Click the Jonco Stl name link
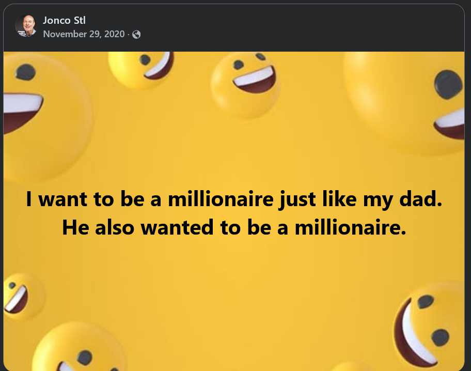Viewport: 471px width, 371px height. coord(64,21)
